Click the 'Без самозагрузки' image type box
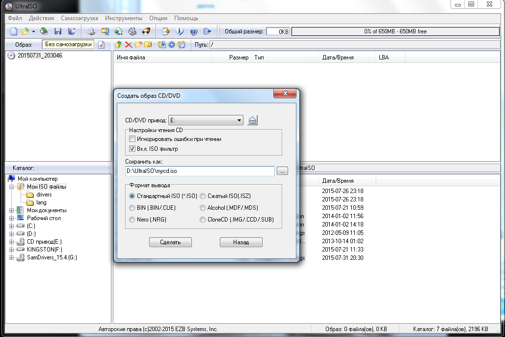The height and width of the screenshot is (337, 505). (x=68, y=45)
